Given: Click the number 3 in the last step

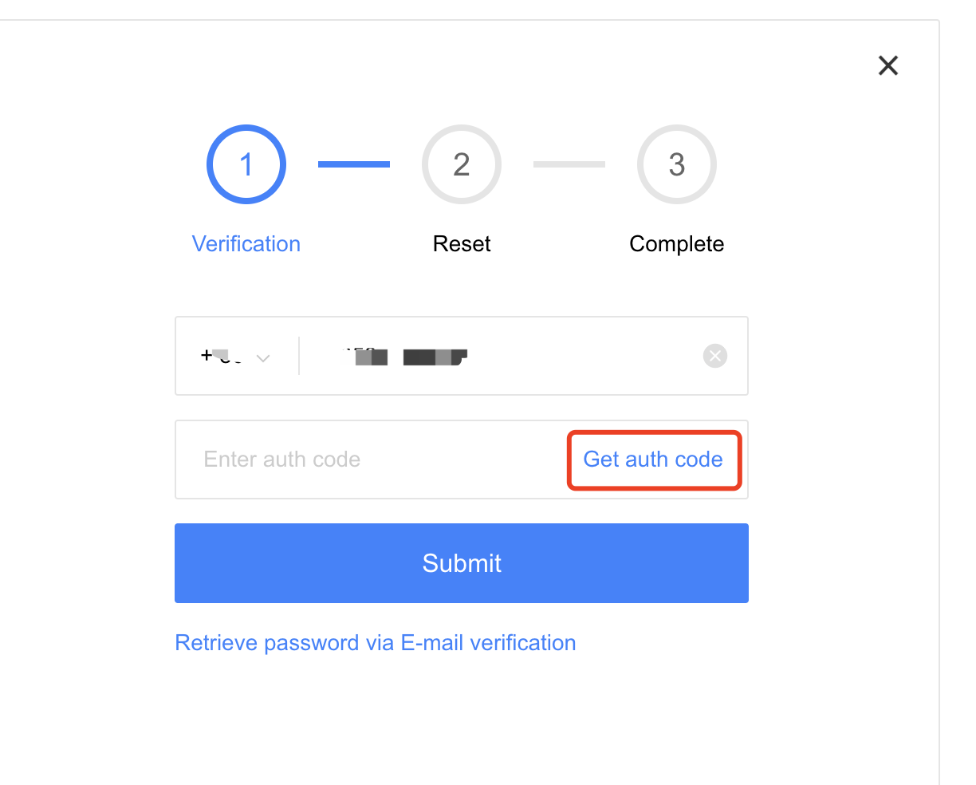Looking at the screenshot, I should (677, 164).
